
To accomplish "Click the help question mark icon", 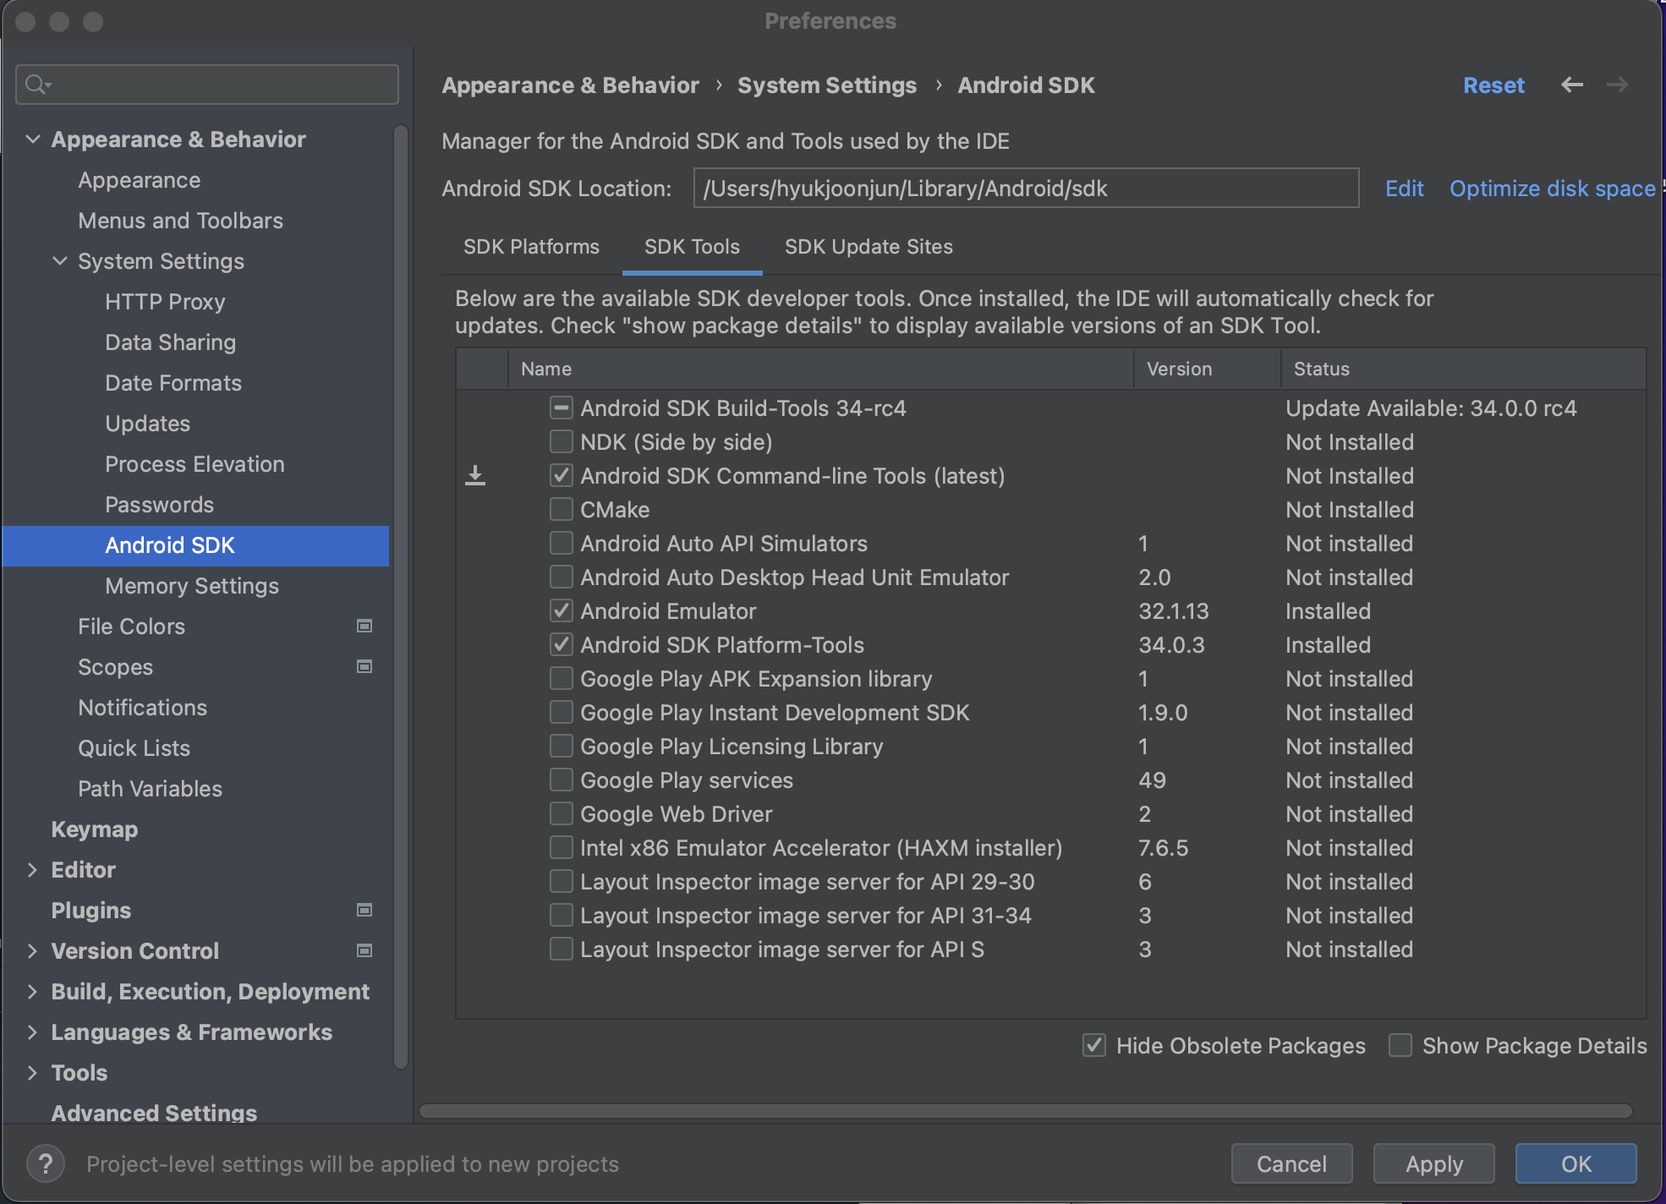I will coord(46,1163).
